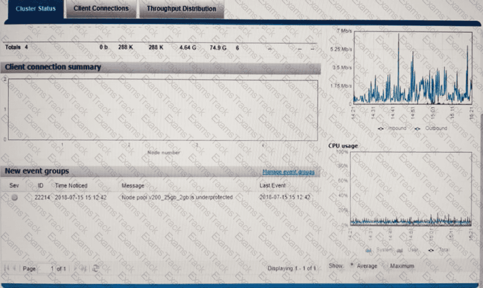Go to the next events page

(x=76, y=268)
